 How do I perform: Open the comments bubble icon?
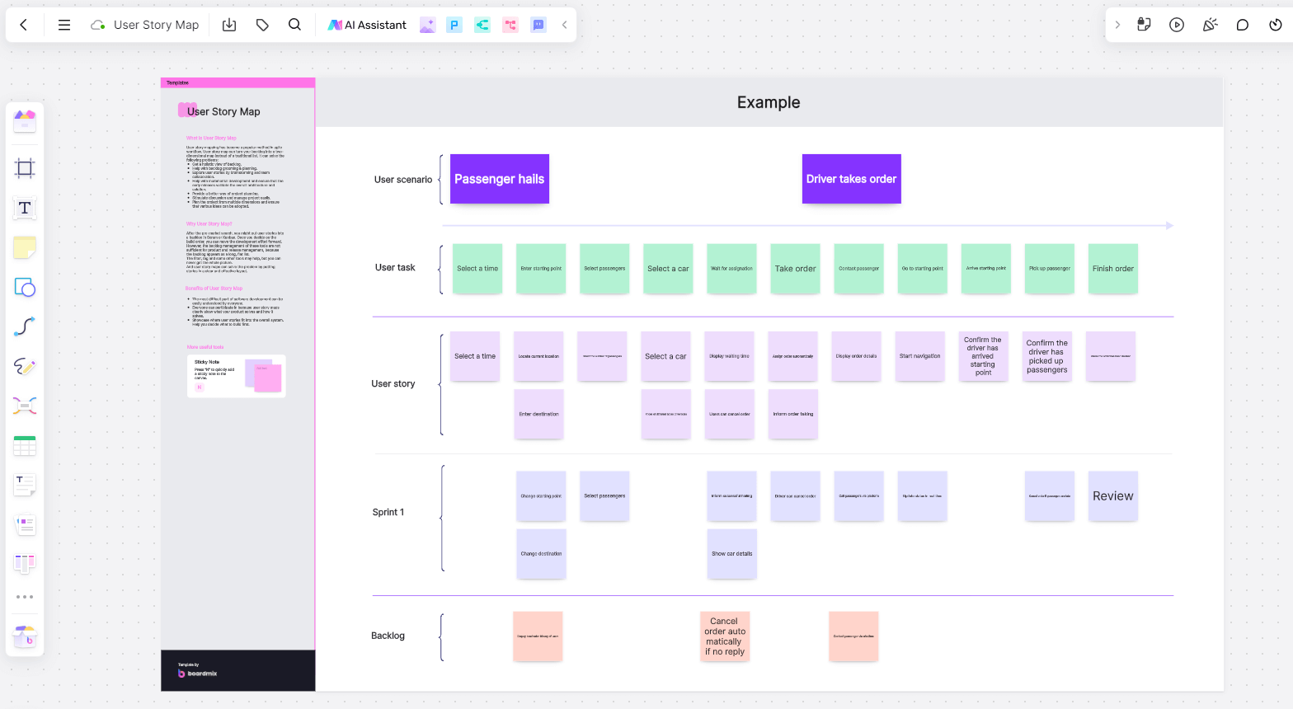[x=1243, y=25]
